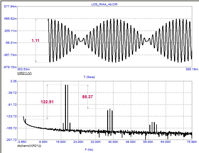
Task: Click the -679.15m bottom scale value
Action: [10, 67]
